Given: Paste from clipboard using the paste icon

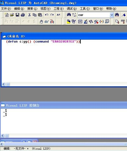Looking at the screenshot, I should pyautogui.click(x=40, y=15).
